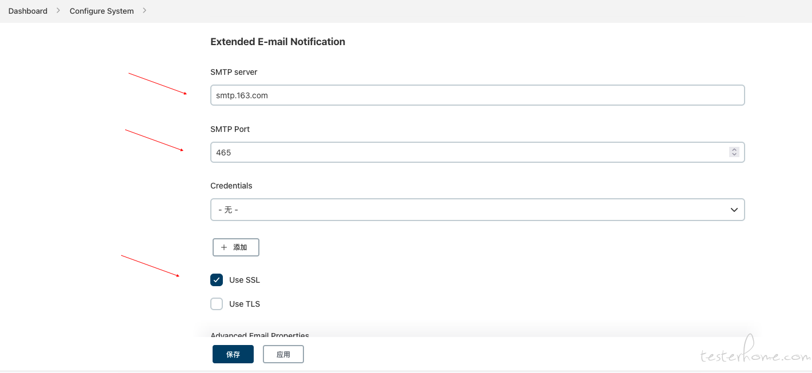Use the SMTP Port spinner arrows
The height and width of the screenshot is (373, 812).
tap(734, 152)
